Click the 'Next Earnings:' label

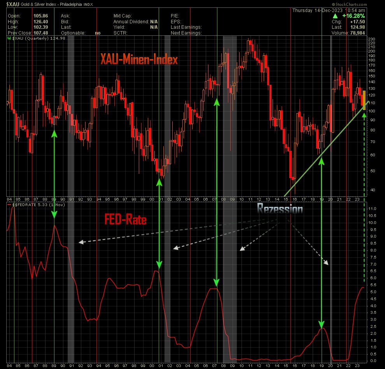pos(186,33)
